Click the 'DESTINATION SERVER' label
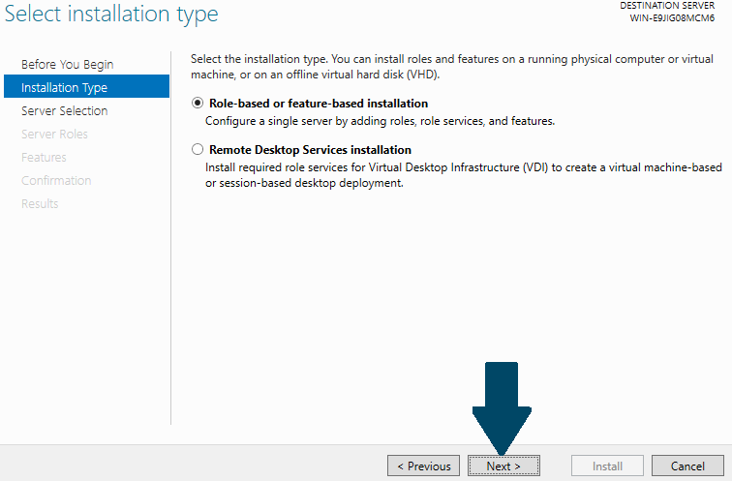732x481 pixels. tap(667, 6)
